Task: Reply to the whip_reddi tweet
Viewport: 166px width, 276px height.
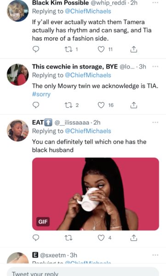Action: coord(36,49)
